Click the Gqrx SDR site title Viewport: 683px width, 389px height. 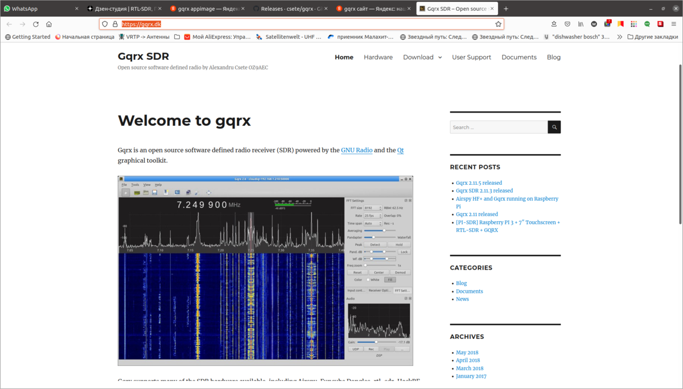click(143, 56)
